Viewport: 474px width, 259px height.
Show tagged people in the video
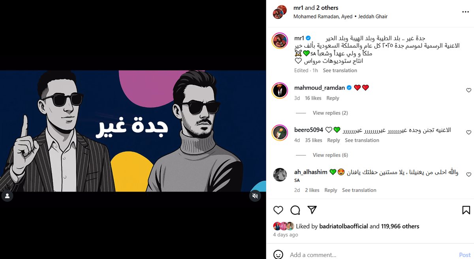(7, 196)
